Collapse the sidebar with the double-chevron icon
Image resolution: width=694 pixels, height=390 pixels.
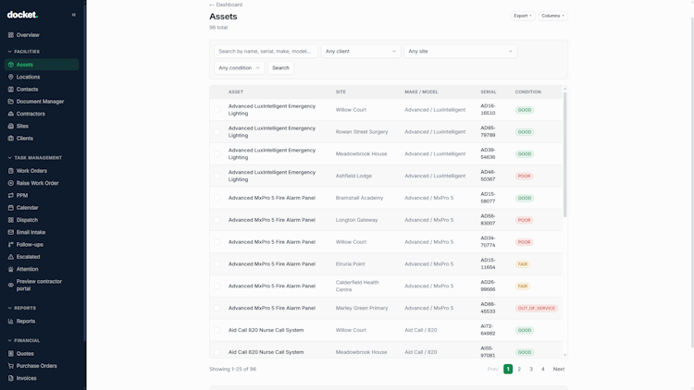(x=74, y=15)
